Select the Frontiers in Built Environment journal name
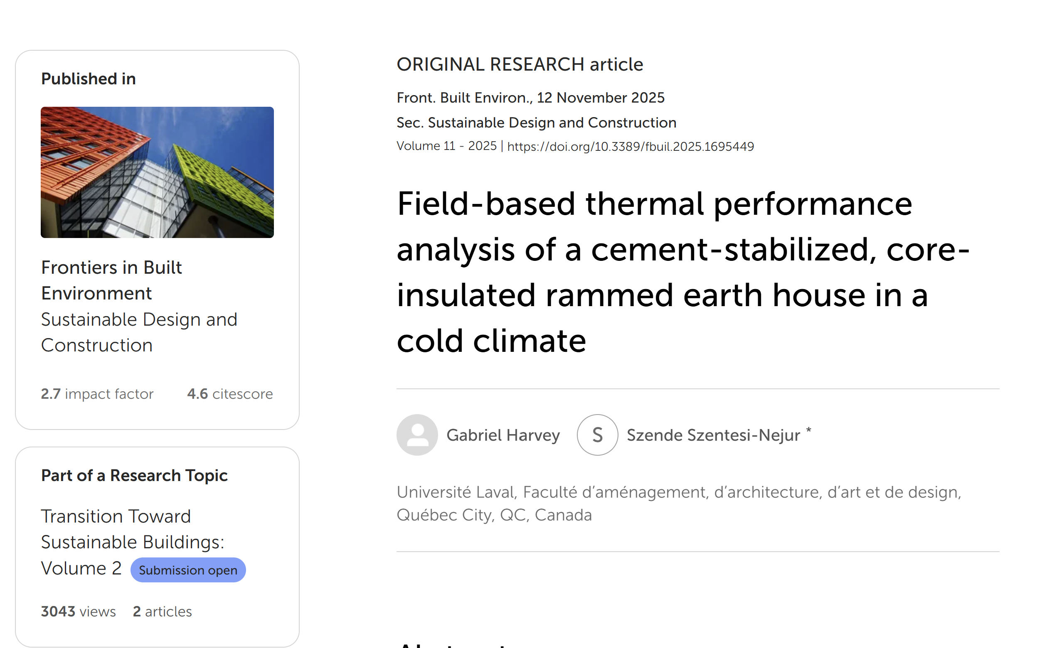 coord(111,280)
